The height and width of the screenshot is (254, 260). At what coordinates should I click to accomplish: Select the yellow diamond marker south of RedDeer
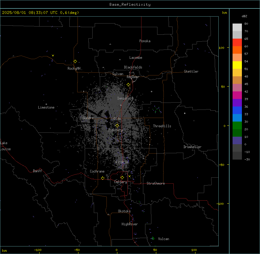click(128, 85)
